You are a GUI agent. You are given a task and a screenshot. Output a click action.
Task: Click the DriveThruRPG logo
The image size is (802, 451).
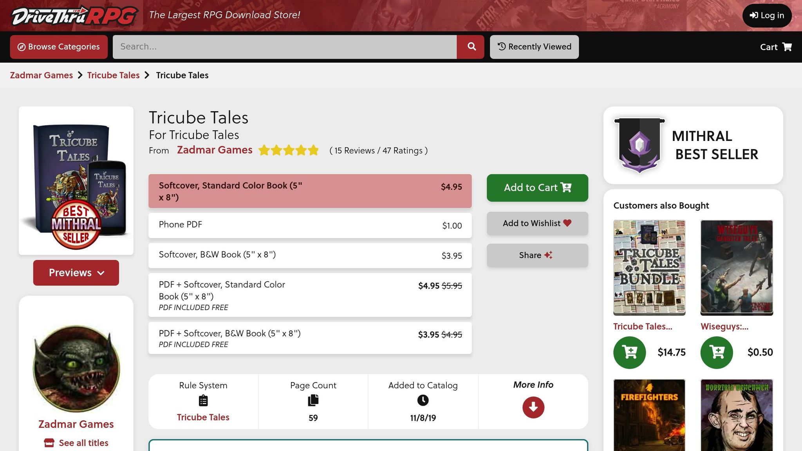click(74, 16)
